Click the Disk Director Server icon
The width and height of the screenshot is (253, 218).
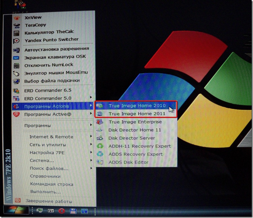point(100,138)
